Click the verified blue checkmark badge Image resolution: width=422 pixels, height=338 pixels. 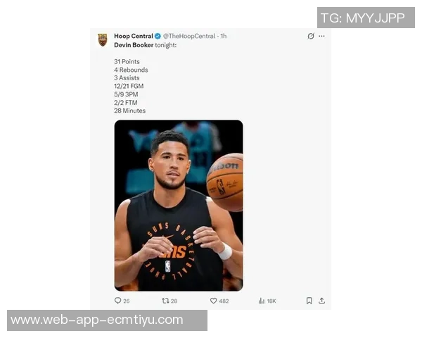pyautogui.click(x=158, y=36)
